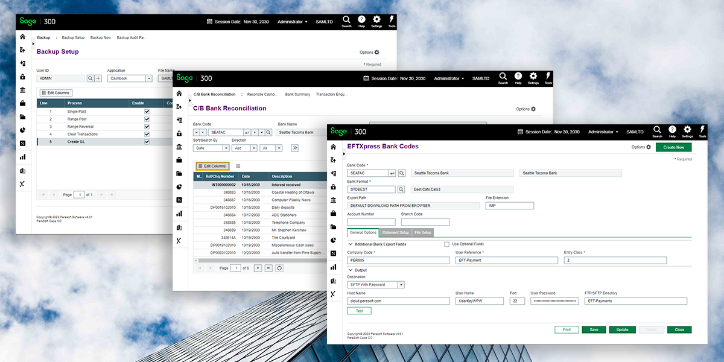Open Destination dropdown SFTP With Password
The height and width of the screenshot is (362, 724).
click(x=376, y=284)
